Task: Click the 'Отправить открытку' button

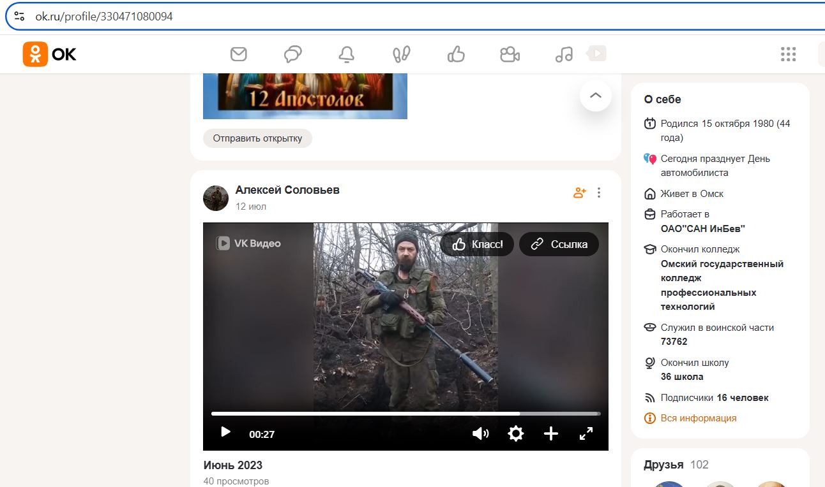Action: coord(257,138)
